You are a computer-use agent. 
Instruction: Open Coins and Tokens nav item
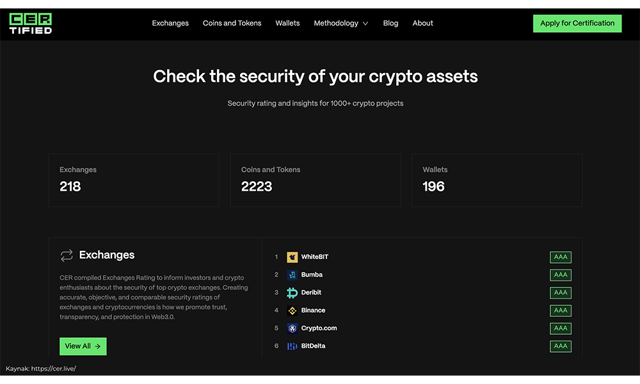232,23
